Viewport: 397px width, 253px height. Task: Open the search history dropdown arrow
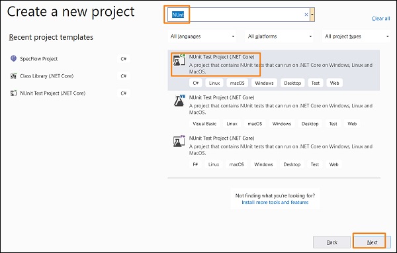(x=312, y=15)
